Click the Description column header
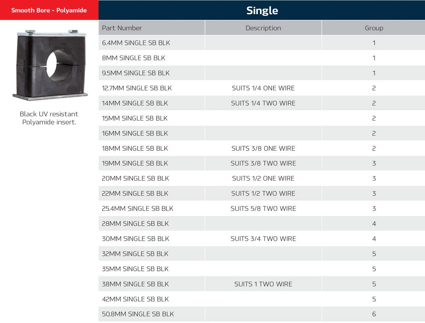425x323 pixels. 263,28
